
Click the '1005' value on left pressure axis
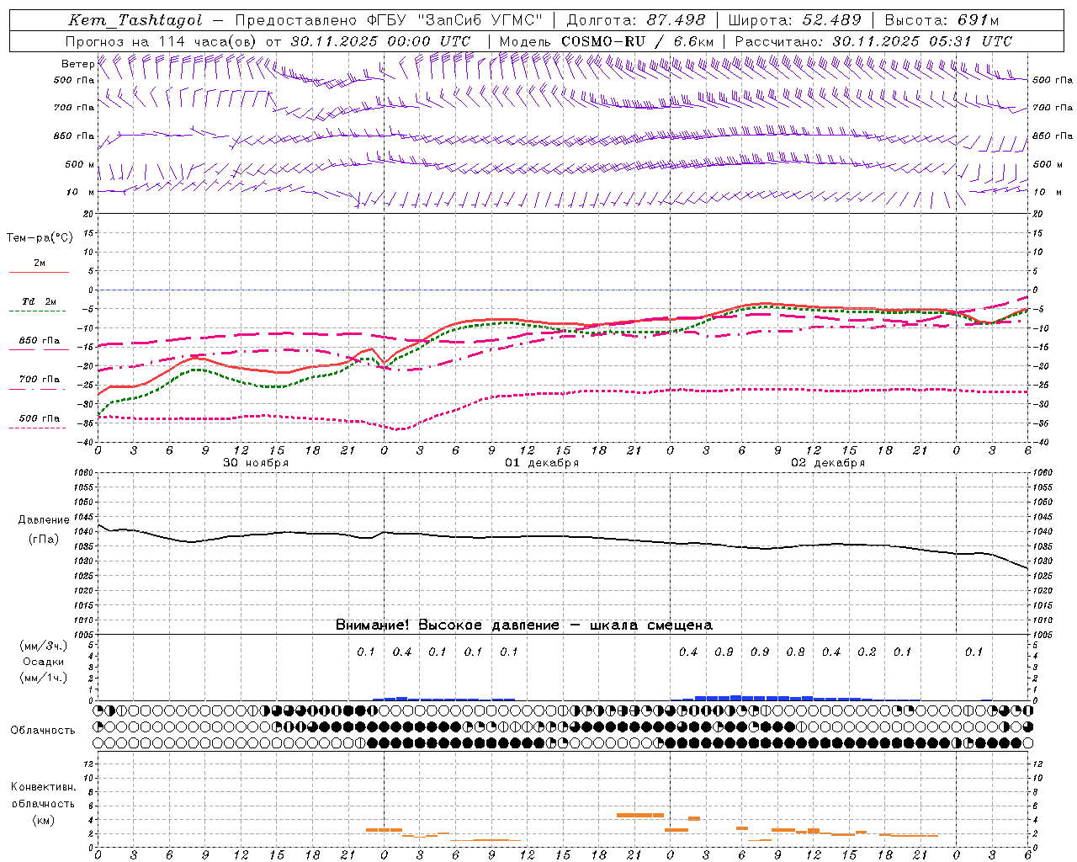(x=83, y=635)
